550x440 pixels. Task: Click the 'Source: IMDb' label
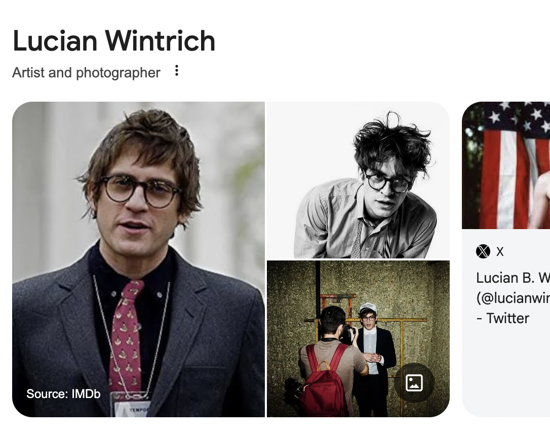coord(63,394)
